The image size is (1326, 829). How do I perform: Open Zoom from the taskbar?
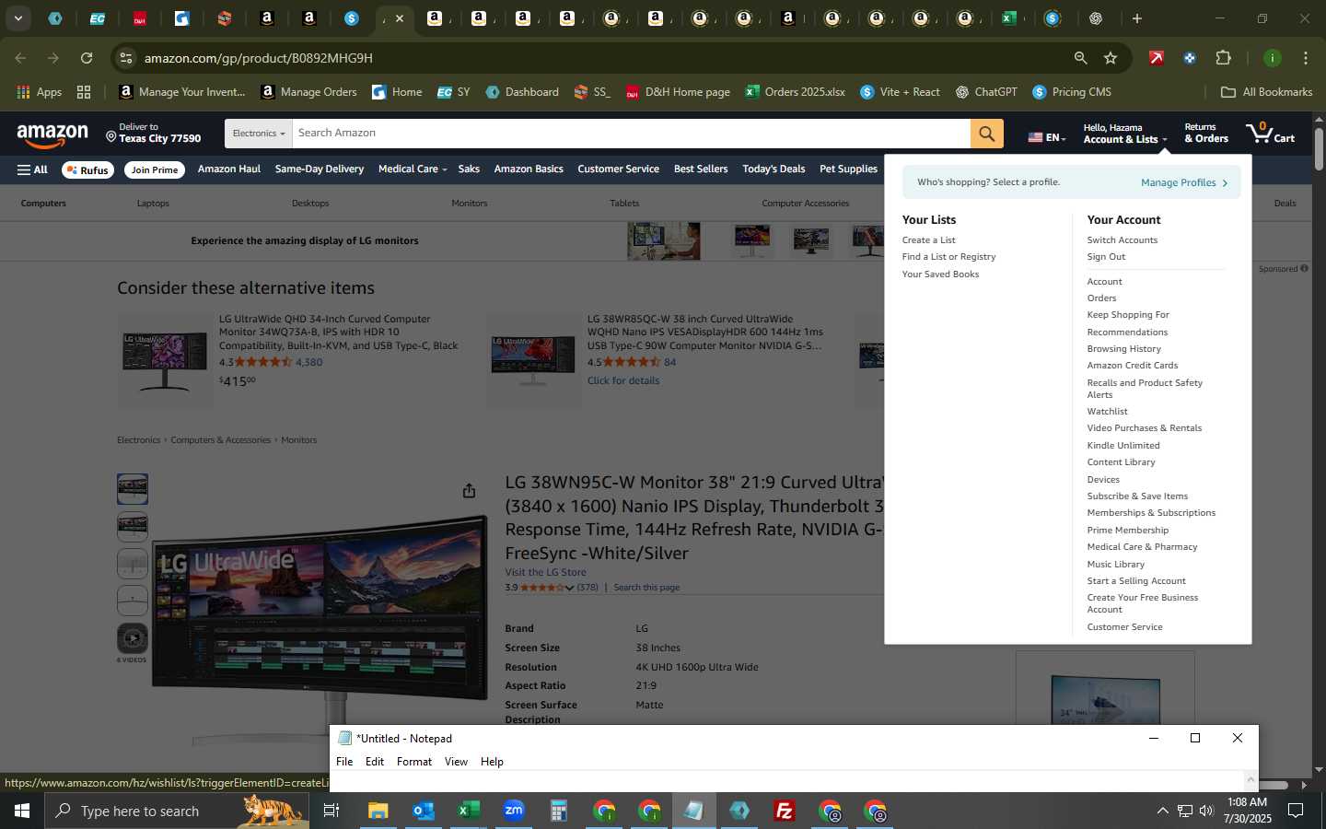click(514, 811)
